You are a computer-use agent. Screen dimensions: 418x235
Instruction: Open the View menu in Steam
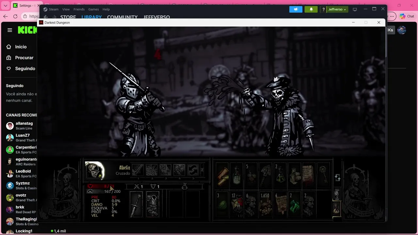[66, 9]
